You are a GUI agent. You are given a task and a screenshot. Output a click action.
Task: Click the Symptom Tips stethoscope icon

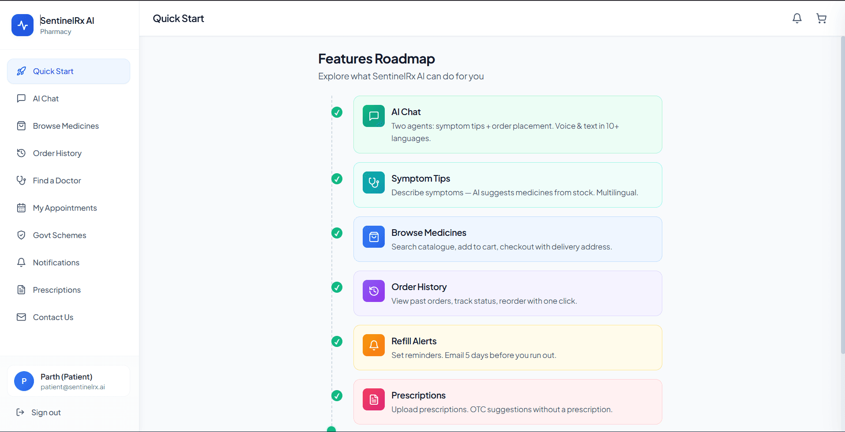374,182
